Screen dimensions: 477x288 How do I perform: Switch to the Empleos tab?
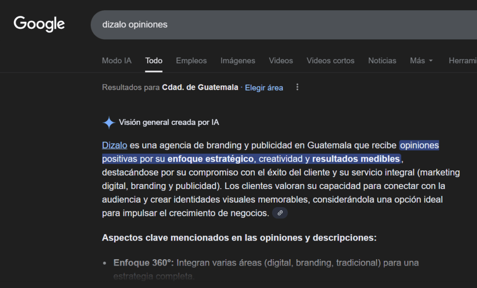(x=191, y=61)
